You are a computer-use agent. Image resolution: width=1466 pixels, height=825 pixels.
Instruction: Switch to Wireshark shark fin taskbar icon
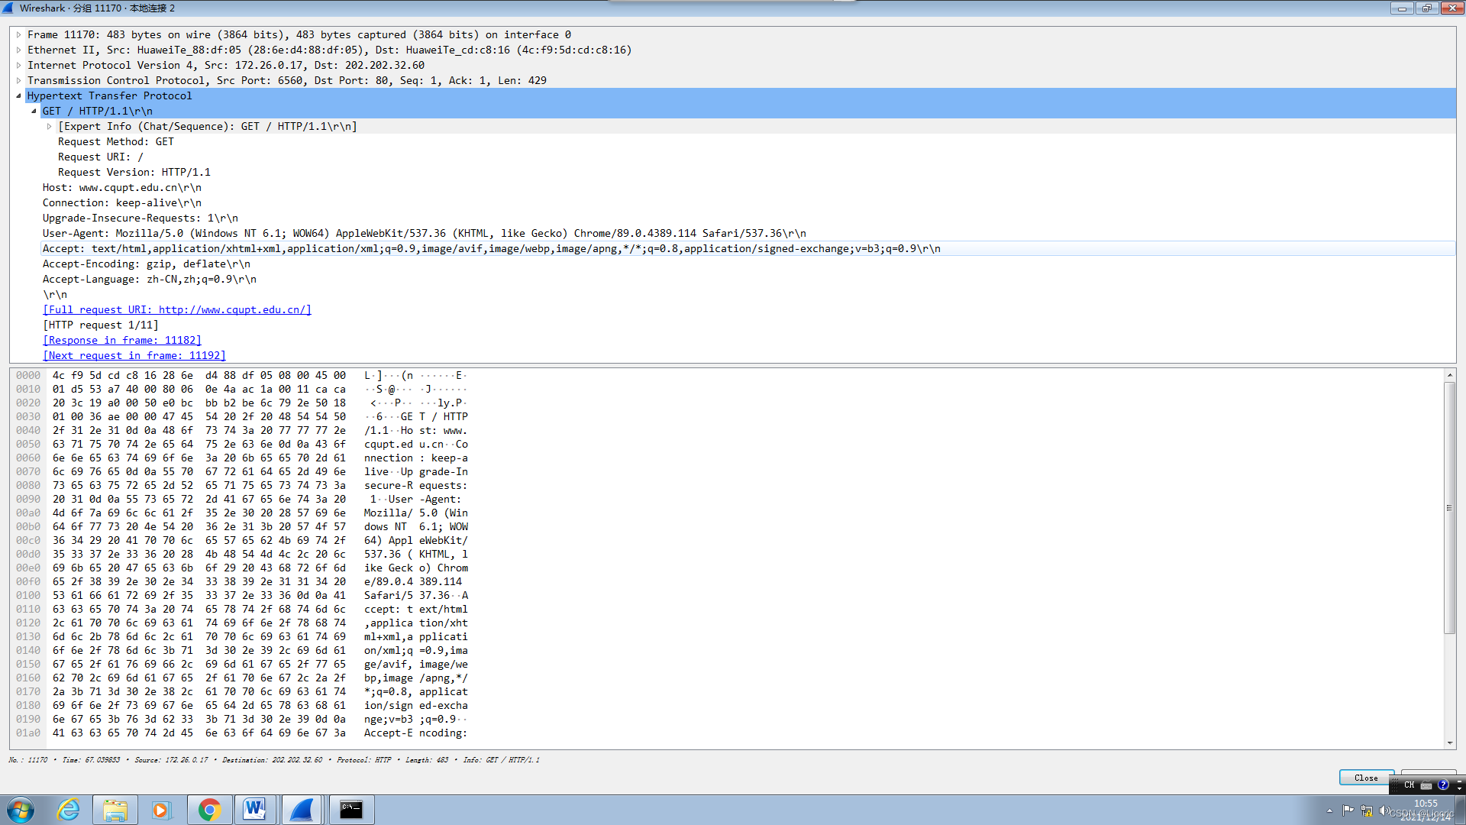[302, 810]
